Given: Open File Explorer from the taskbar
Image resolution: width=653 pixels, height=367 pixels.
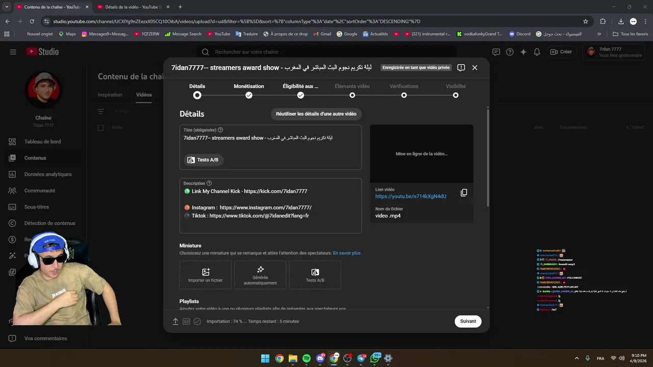Looking at the screenshot, I should click(293, 358).
